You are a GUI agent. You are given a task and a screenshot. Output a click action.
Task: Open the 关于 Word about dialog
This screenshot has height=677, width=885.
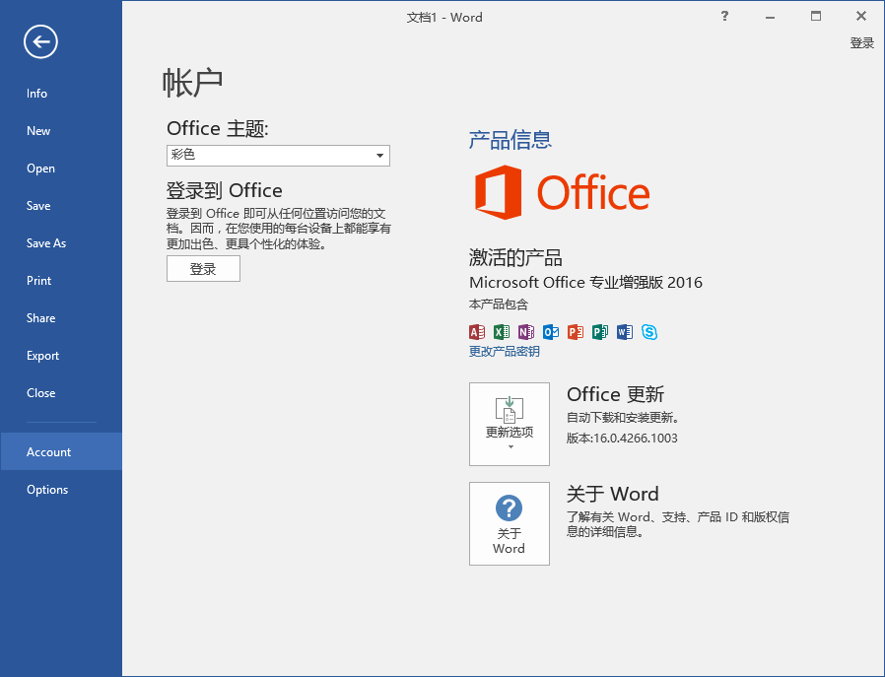pyautogui.click(x=510, y=523)
